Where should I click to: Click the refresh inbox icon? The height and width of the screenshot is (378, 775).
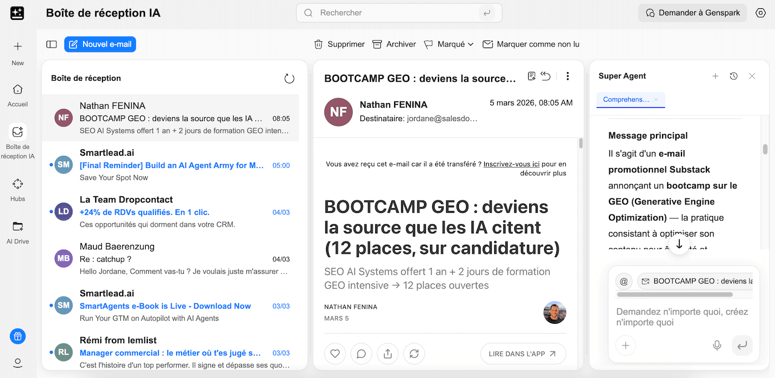coord(289,78)
